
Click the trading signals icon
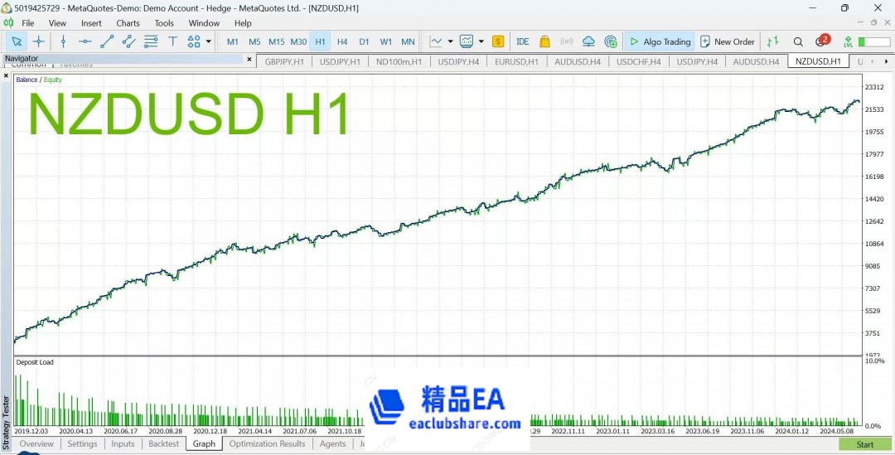point(566,41)
